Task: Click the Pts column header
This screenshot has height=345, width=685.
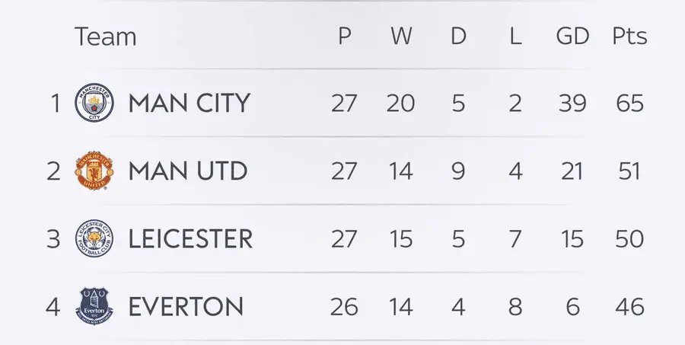Action: pyautogui.click(x=629, y=36)
